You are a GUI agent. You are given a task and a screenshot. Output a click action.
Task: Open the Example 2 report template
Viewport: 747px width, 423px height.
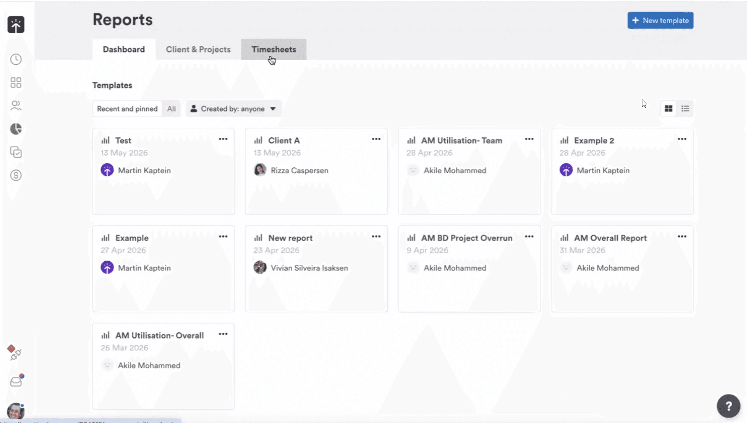pyautogui.click(x=622, y=171)
